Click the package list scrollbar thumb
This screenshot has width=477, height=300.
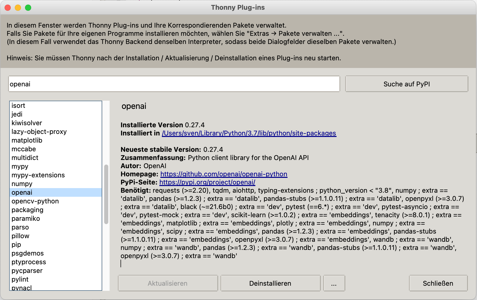point(106,194)
